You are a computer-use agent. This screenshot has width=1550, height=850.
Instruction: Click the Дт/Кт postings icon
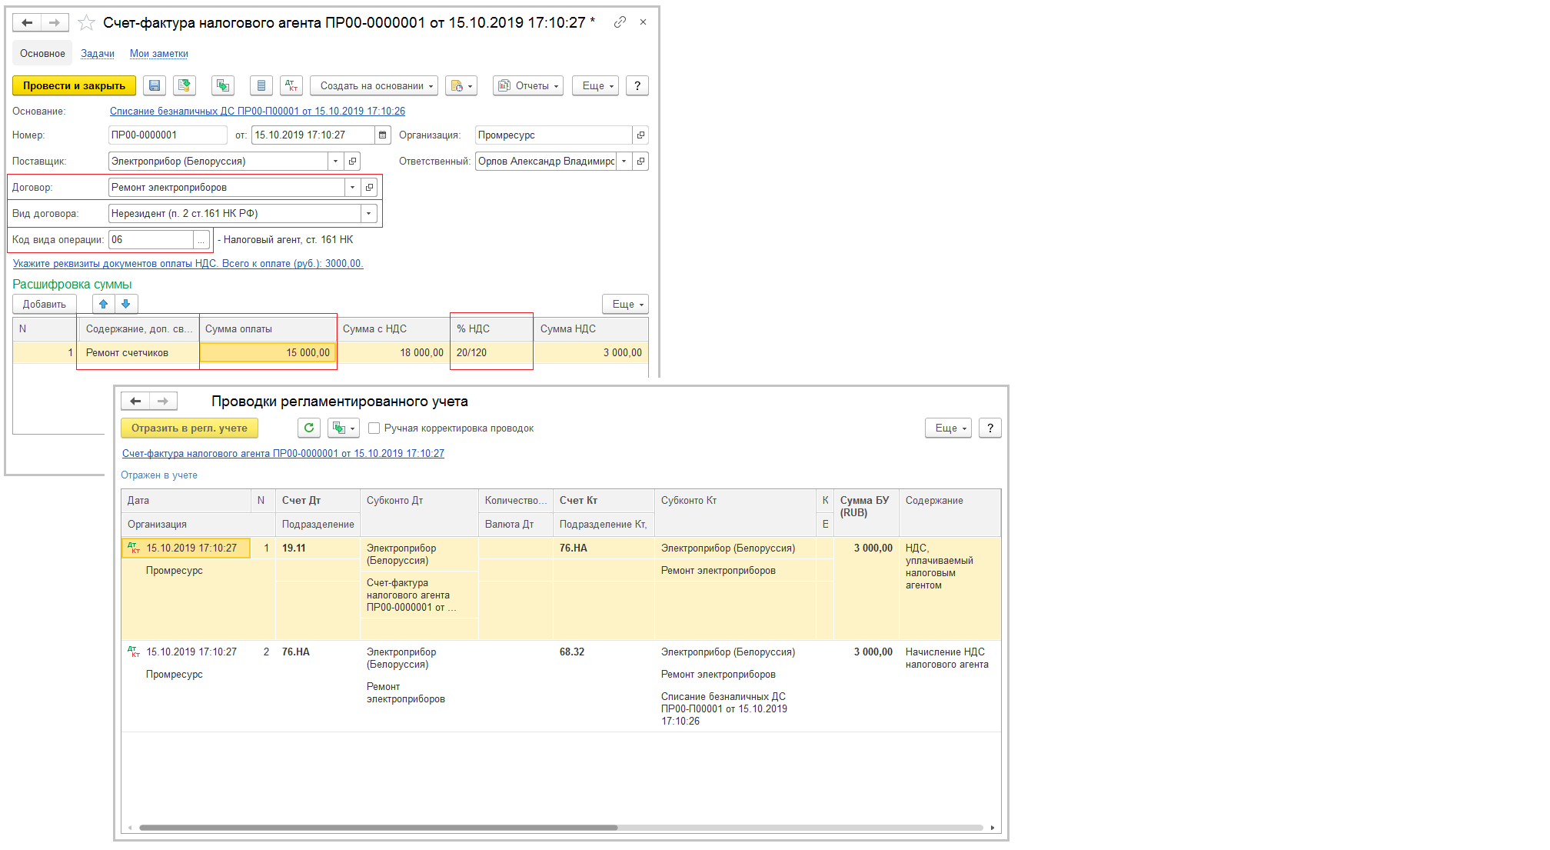tap(291, 85)
